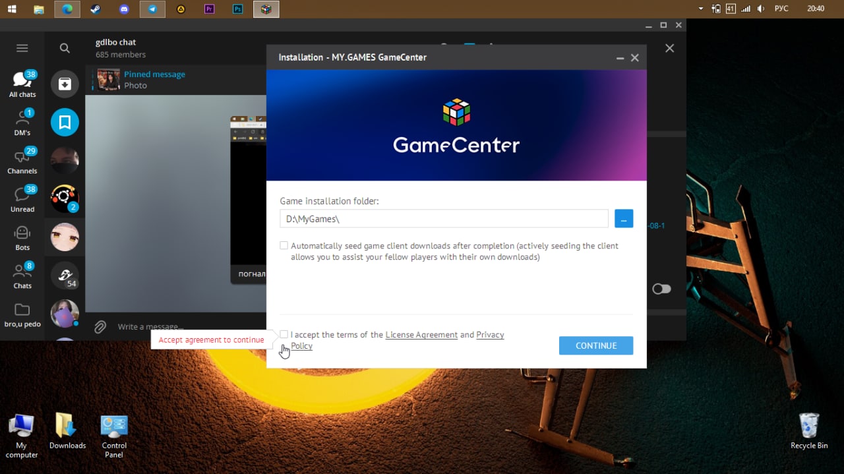Minimize the GameCenter installer window

pyautogui.click(x=620, y=58)
